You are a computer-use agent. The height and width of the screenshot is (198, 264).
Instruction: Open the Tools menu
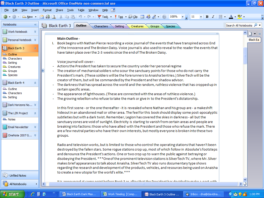[x=70, y=10]
